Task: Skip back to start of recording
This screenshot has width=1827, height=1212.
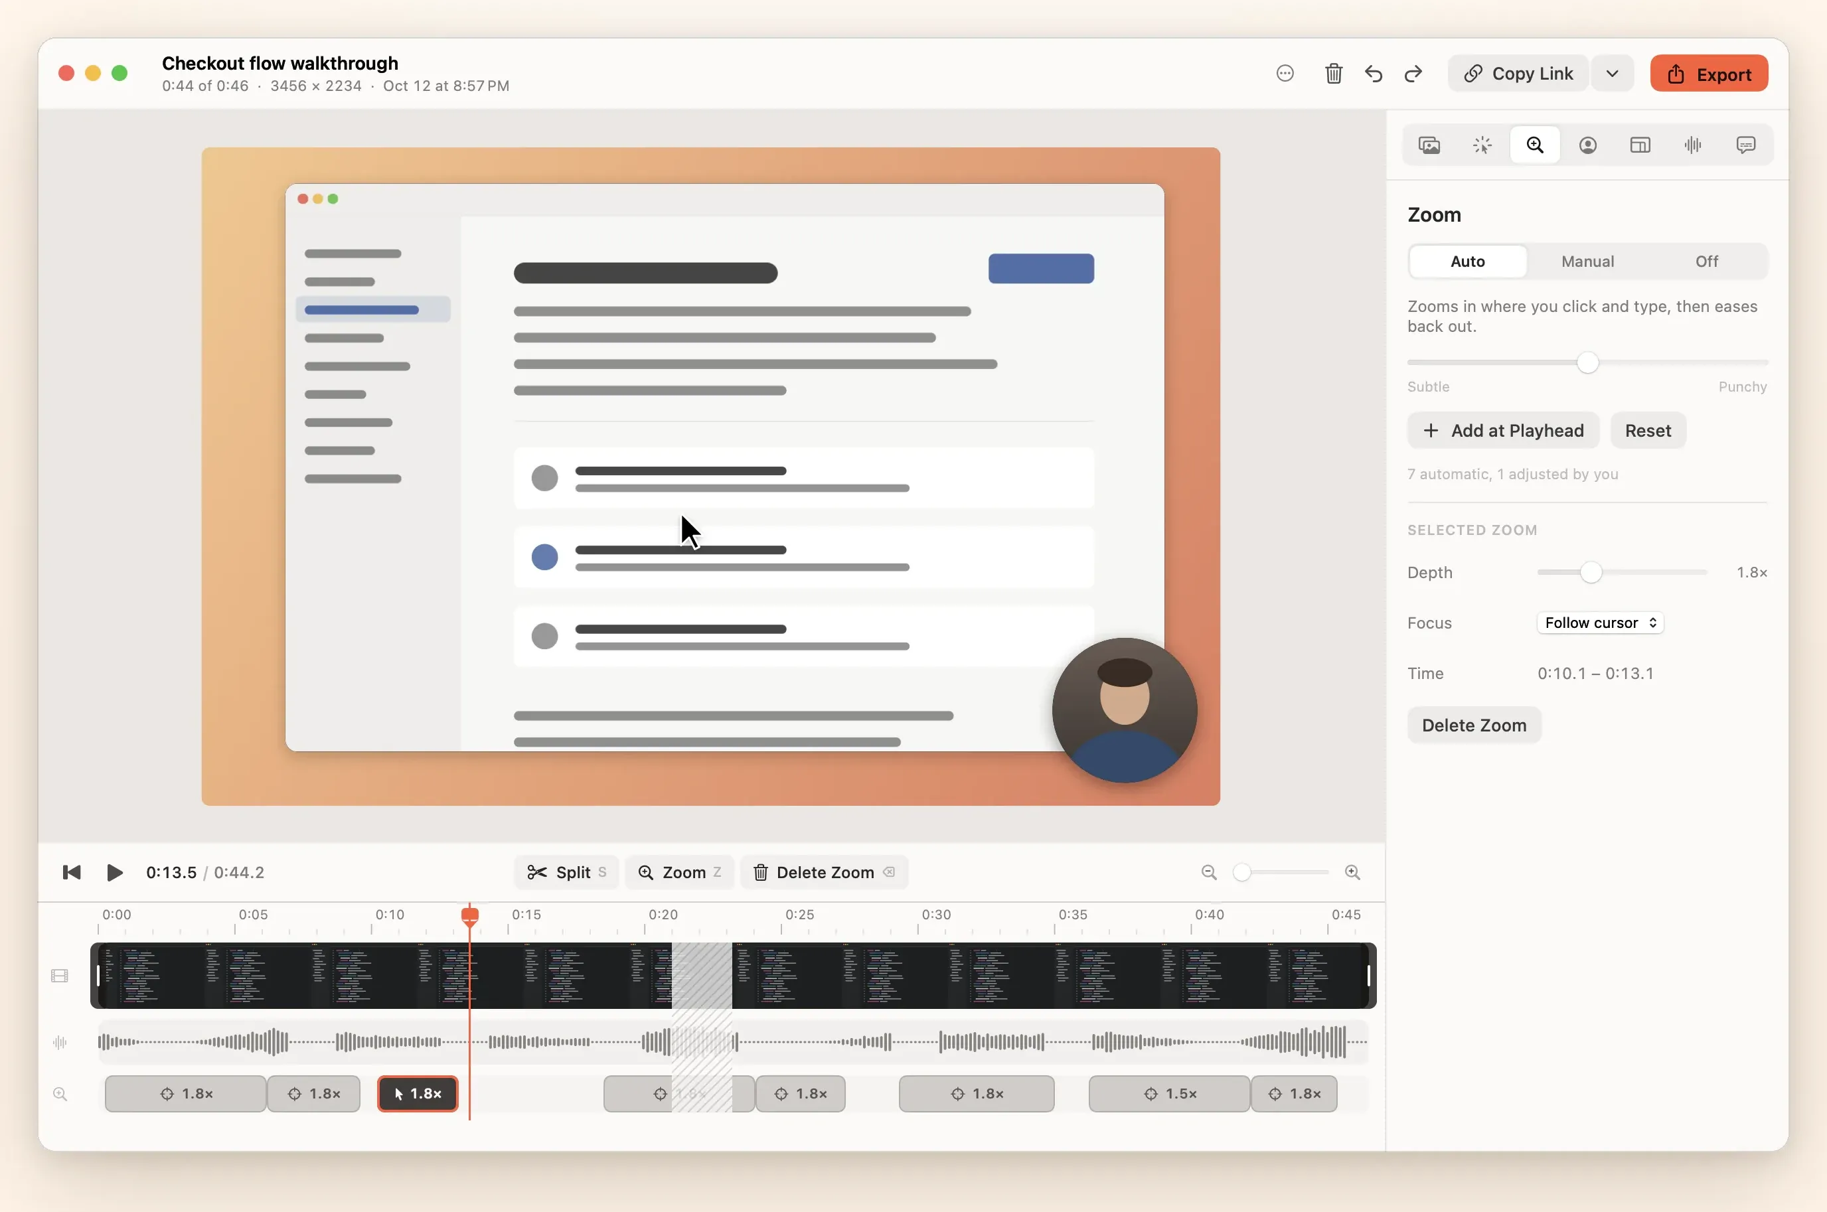Action: coord(71,872)
